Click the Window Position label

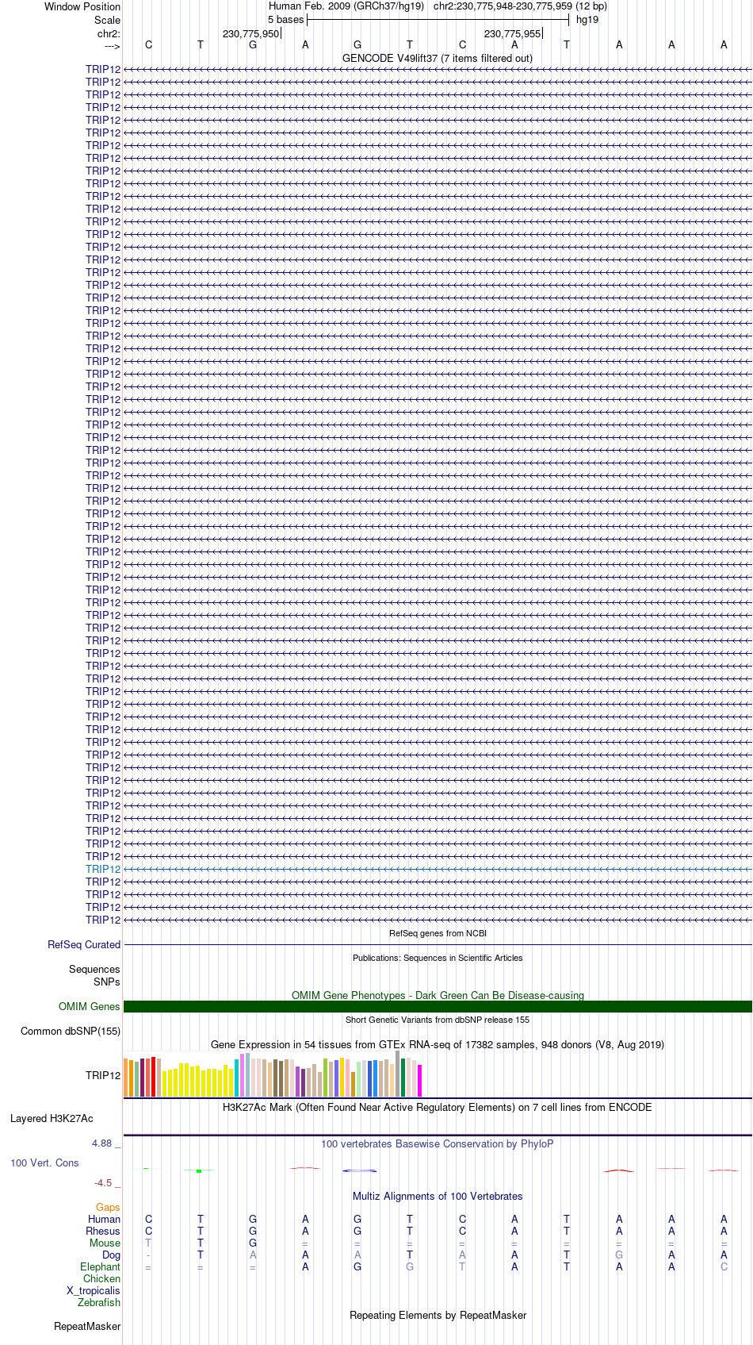[x=82, y=6]
